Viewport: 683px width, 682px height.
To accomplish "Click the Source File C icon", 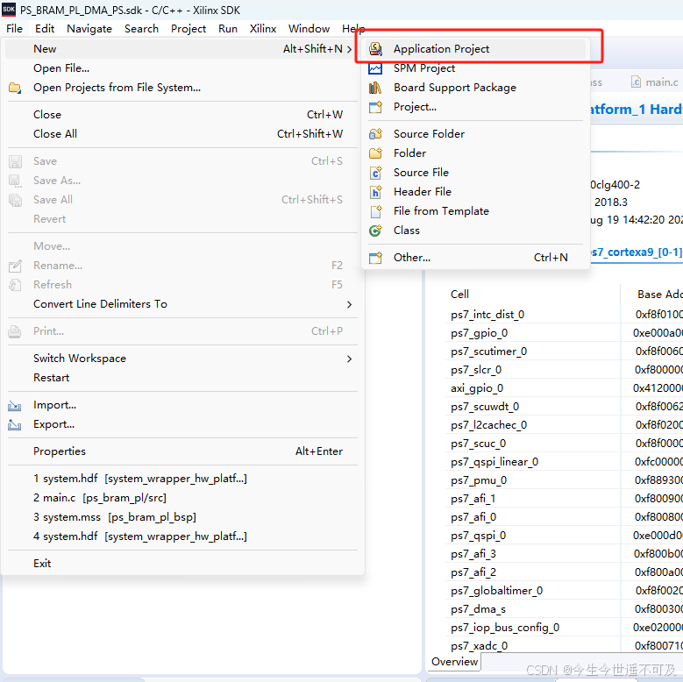I will point(375,173).
